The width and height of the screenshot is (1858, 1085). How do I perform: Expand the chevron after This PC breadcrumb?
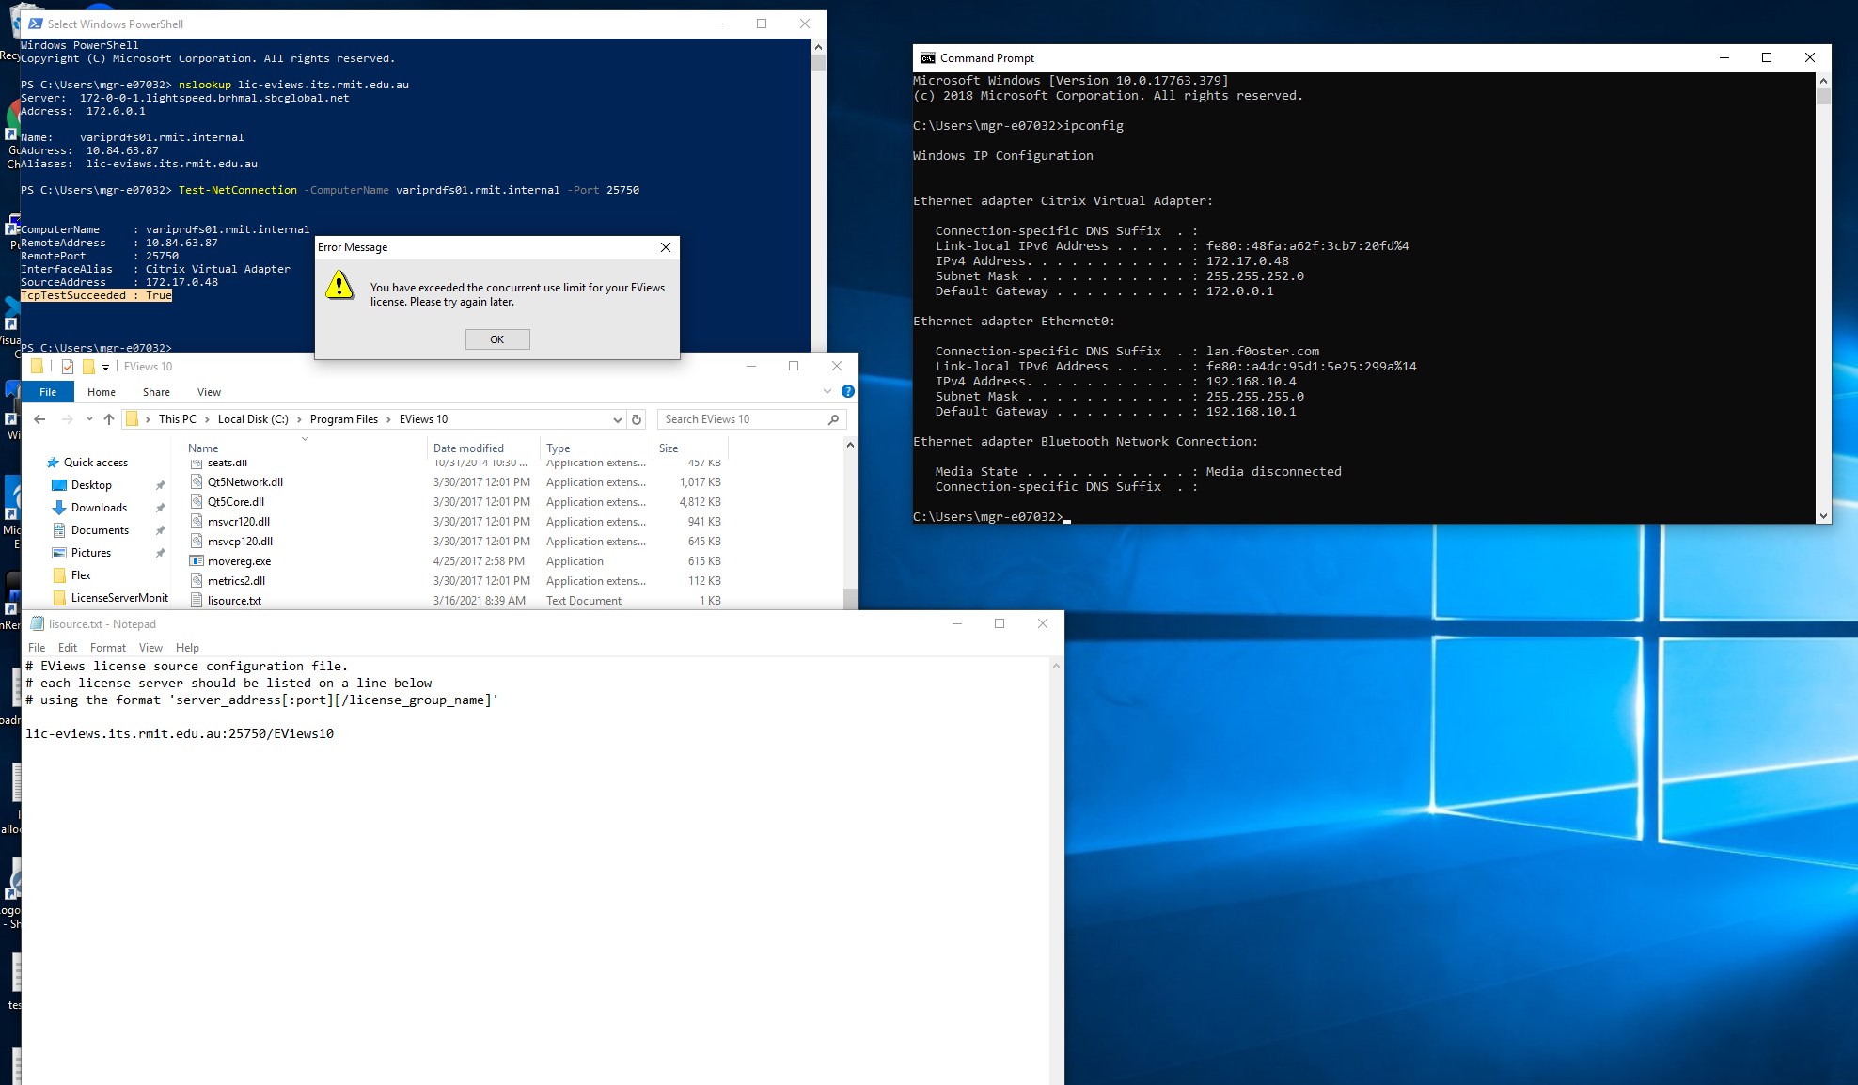(207, 419)
